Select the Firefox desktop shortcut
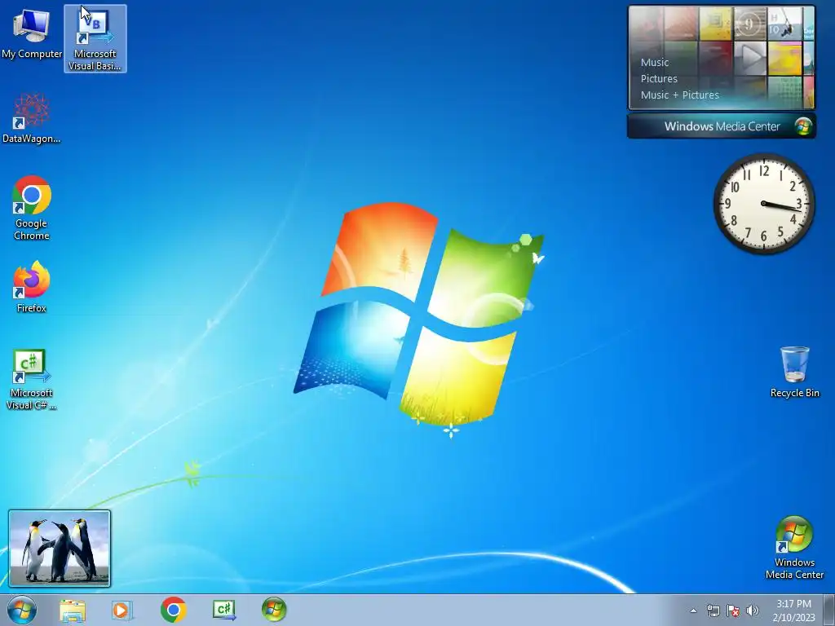Viewport: 835px width, 626px height. (x=32, y=287)
